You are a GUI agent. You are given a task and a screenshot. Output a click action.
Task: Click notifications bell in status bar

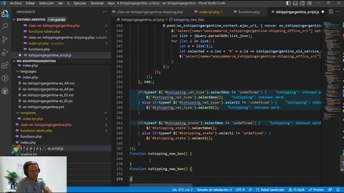pyautogui.click(x=338, y=190)
